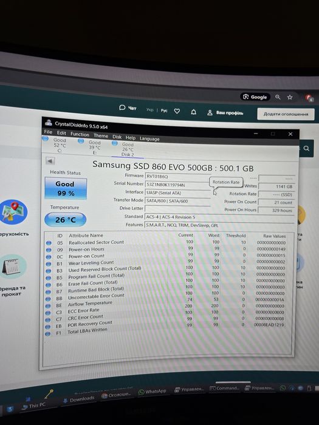Click the Serial Number field
Screen dimensions: 319x425
point(177,185)
